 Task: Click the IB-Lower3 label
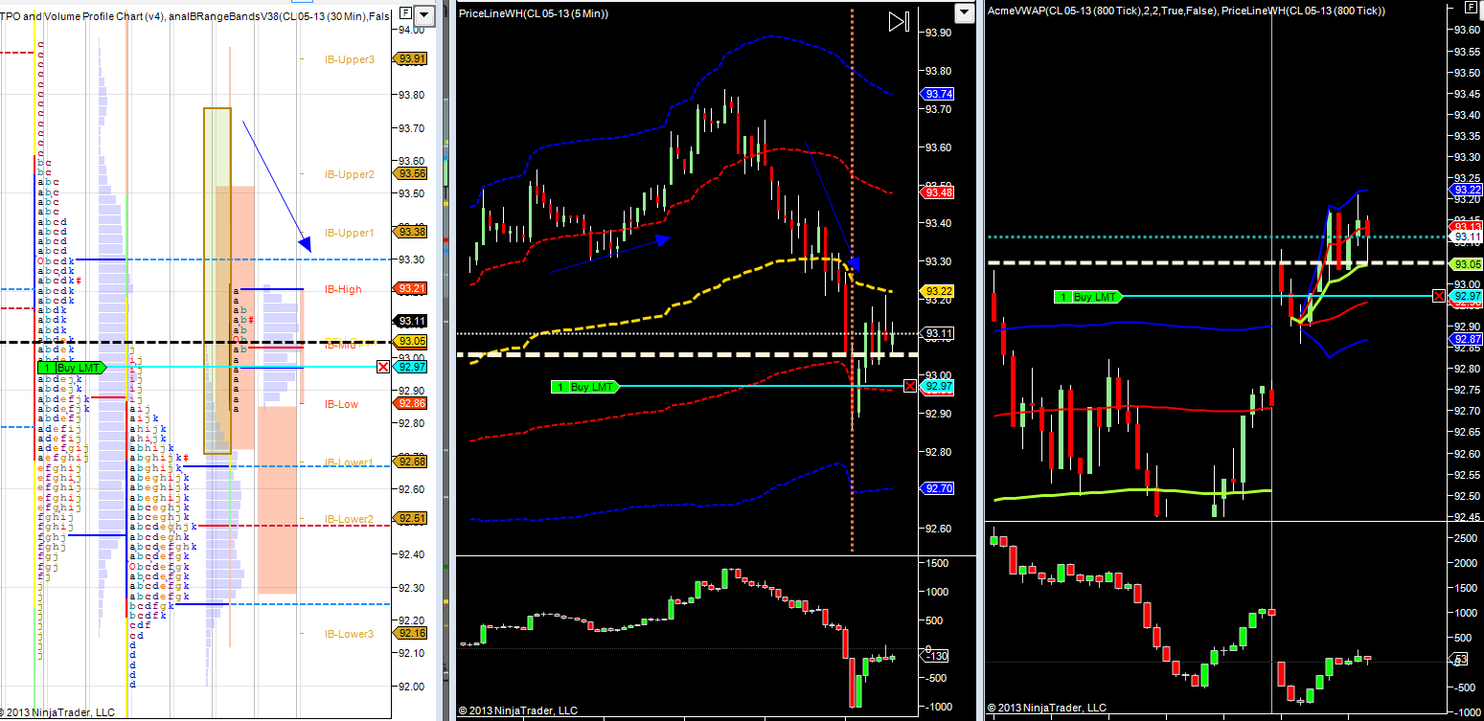pos(350,634)
